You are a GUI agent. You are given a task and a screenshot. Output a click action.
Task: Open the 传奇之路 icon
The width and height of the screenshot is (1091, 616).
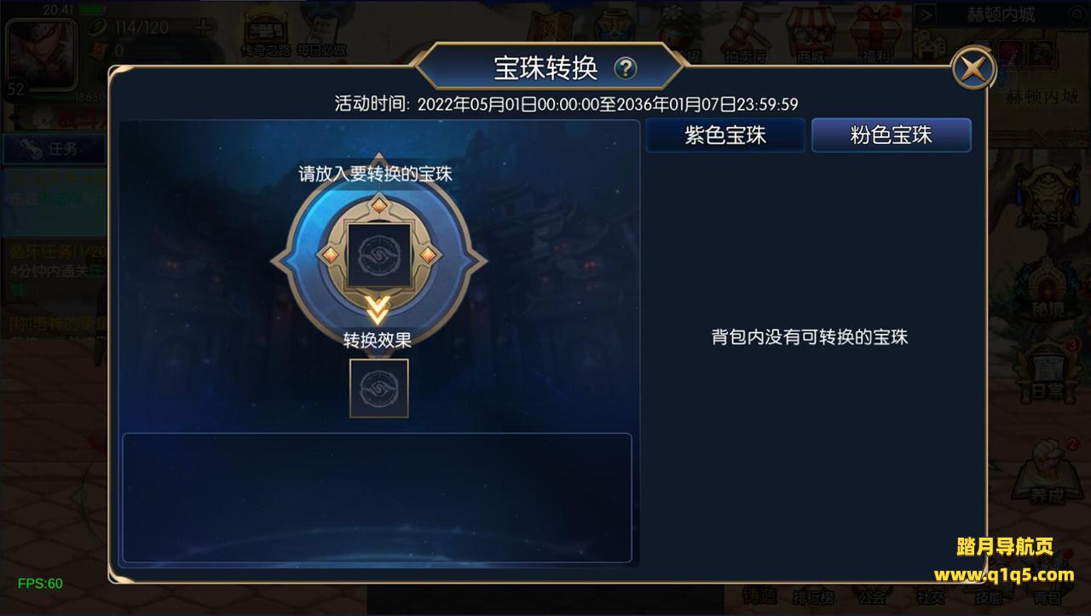pyautogui.click(x=265, y=34)
